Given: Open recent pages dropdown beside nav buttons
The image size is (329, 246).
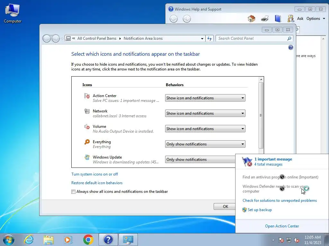Looking at the screenshot, I should 62,39.
